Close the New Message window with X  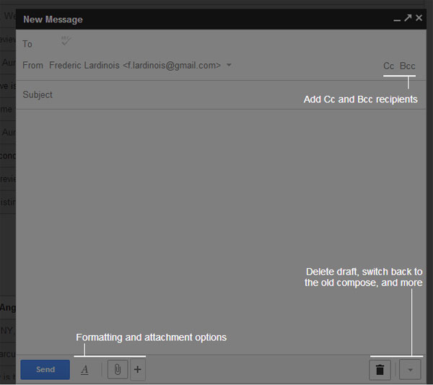(x=419, y=18)
